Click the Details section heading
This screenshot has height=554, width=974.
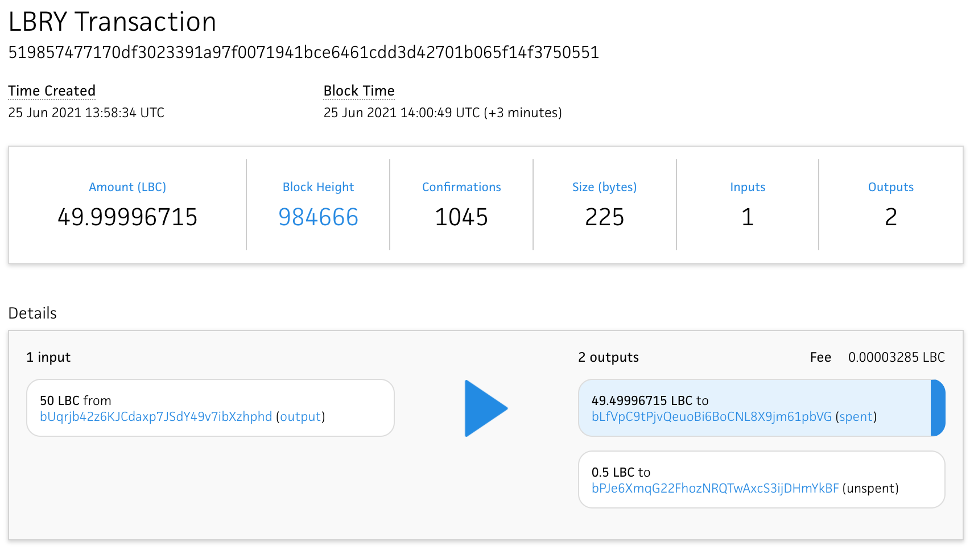click(x=32, y=313)
